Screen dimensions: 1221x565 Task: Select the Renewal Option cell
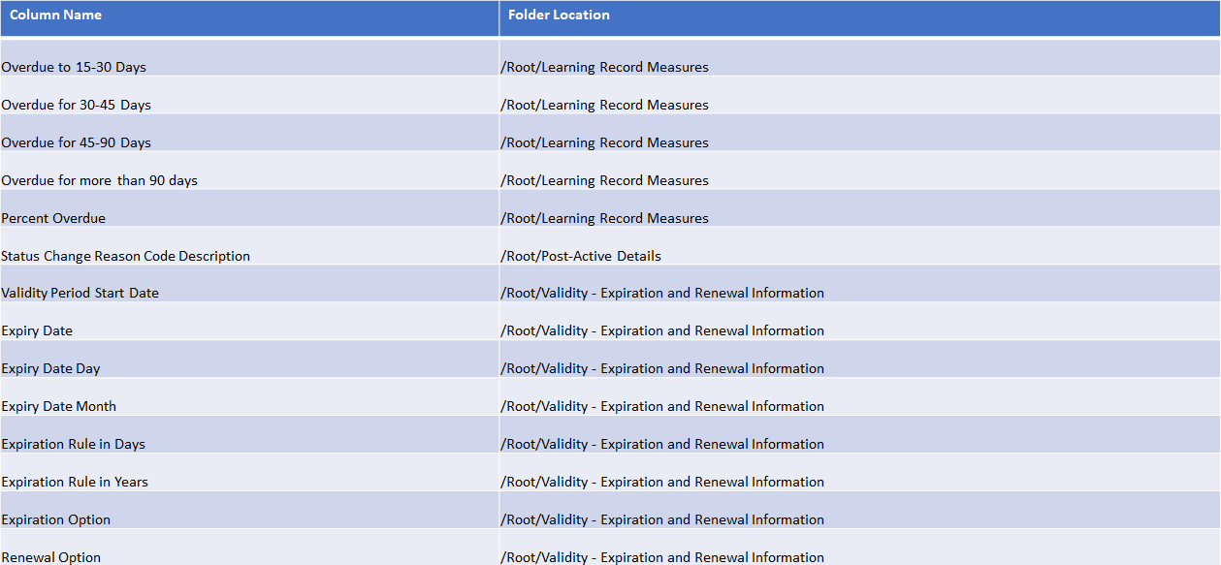point(51,557)
